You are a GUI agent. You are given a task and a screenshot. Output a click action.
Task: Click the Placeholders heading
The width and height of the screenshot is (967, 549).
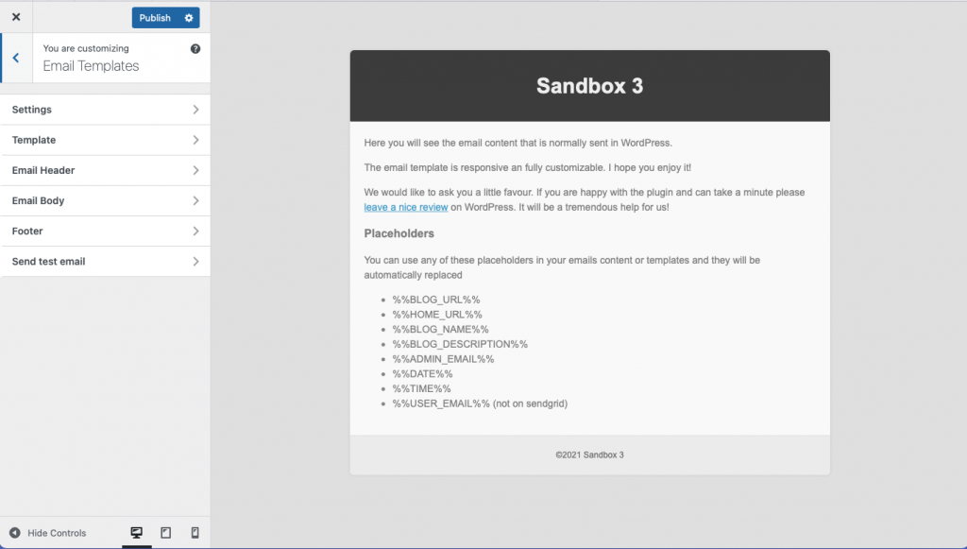[399, 233]
